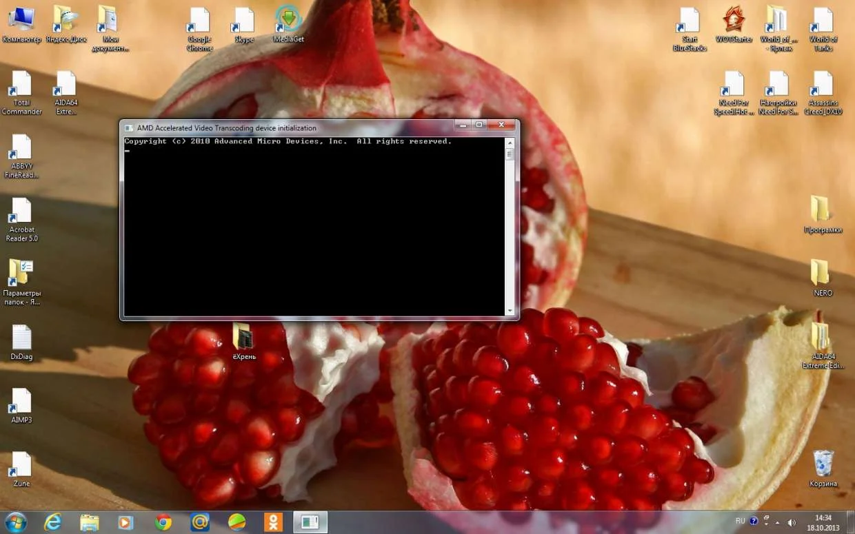Open Internet Explorer from the taskbar
Image resolution: width=855 pixels, height=534 pixels.
52,522
